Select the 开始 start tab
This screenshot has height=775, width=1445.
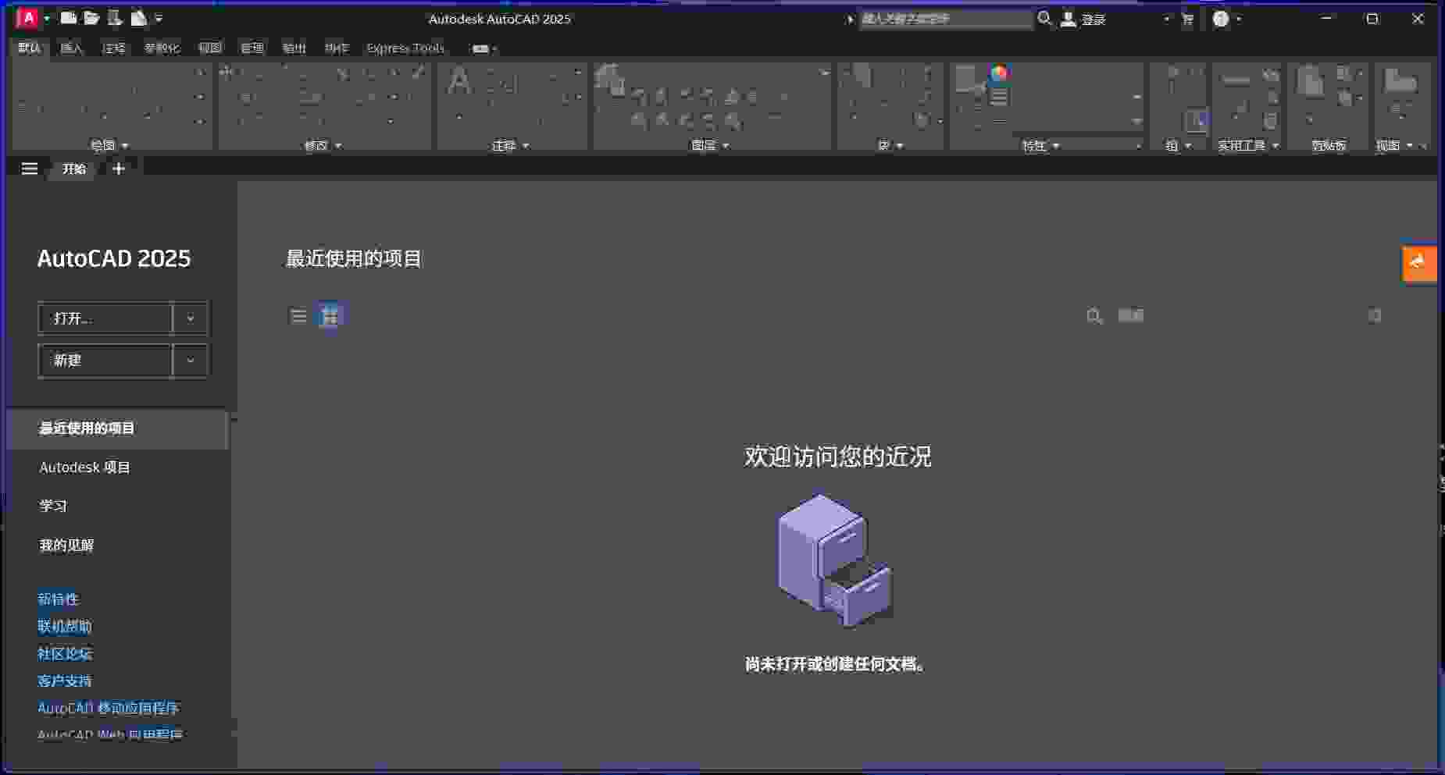[x=74, y=169]
